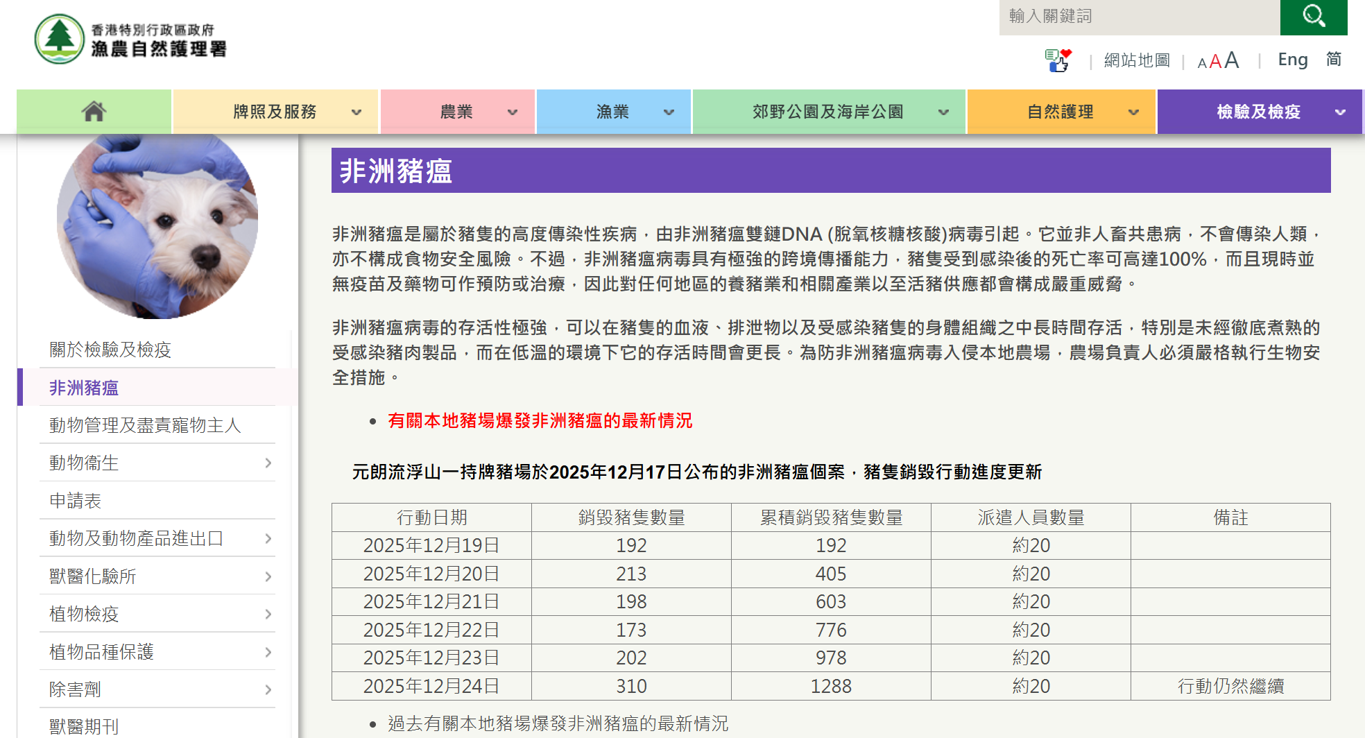Expand the 動物衞生 sidebar chevron

click(x=268, y=463)
